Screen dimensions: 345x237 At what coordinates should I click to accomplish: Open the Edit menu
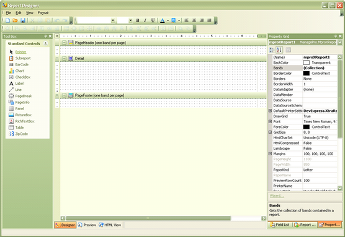pos(19,13)
